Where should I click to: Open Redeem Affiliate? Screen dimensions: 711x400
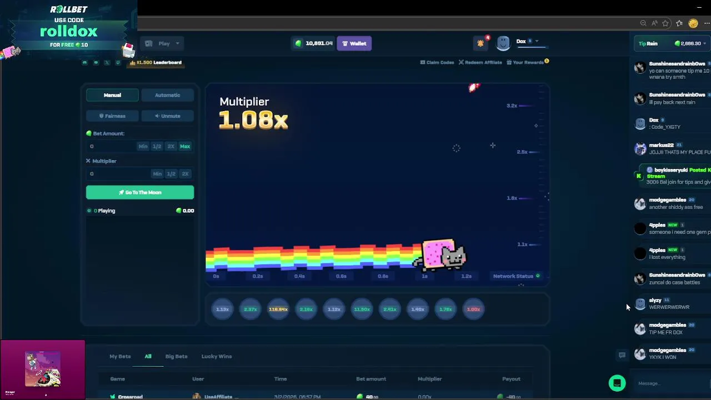coord(480,62)
